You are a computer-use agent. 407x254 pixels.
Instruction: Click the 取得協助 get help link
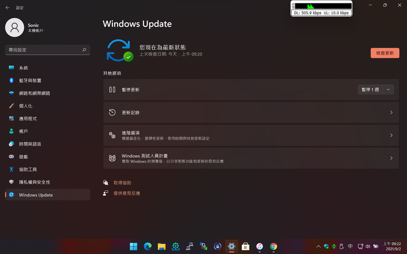pos(122,183)
